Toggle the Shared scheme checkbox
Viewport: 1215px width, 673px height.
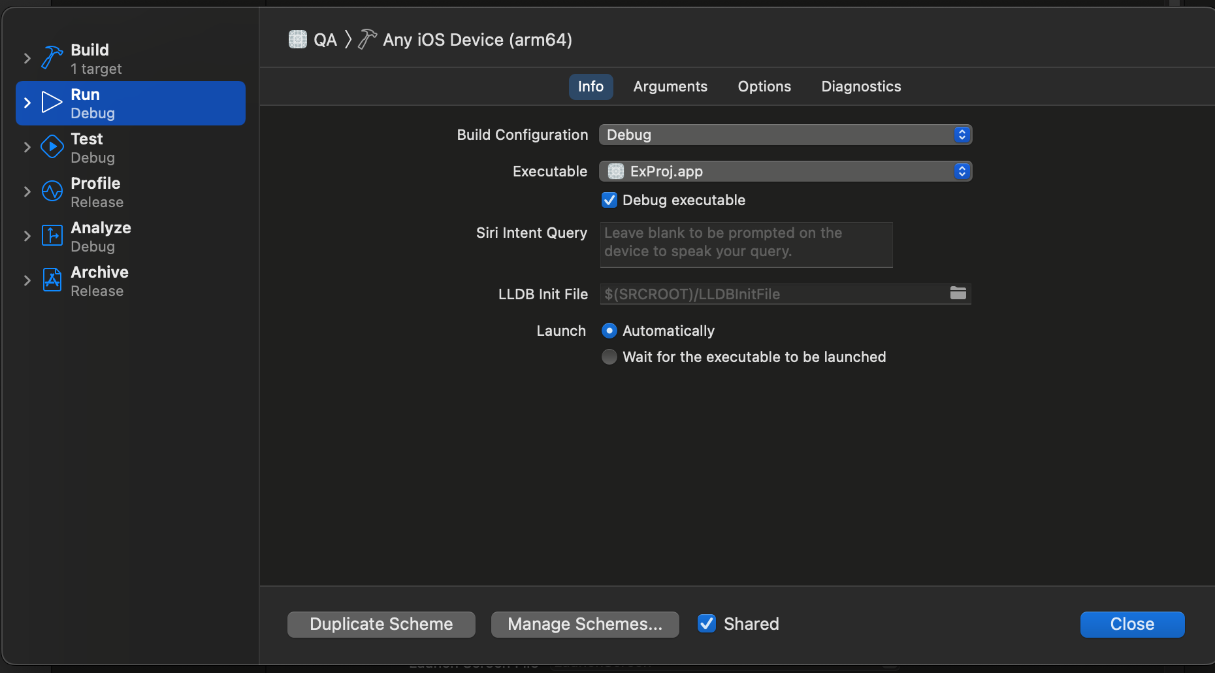click(x=706, y=623)
